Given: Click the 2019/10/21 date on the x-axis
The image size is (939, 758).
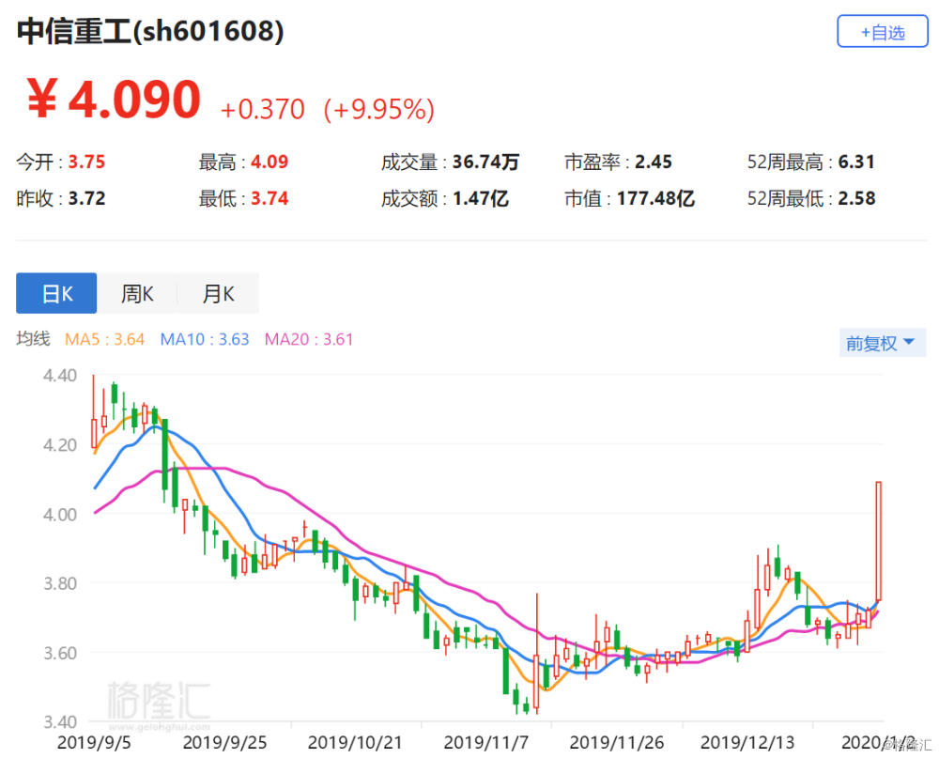Looking at the screenshot, I should point(355,742).
